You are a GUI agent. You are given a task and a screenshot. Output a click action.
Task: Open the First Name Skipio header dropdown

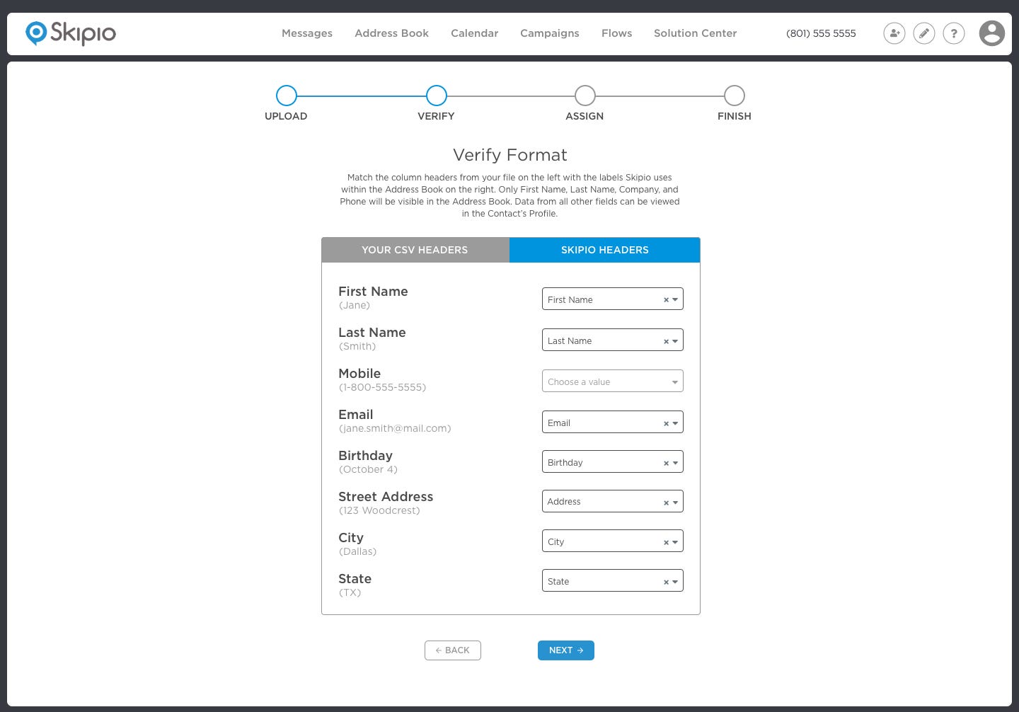613,299
